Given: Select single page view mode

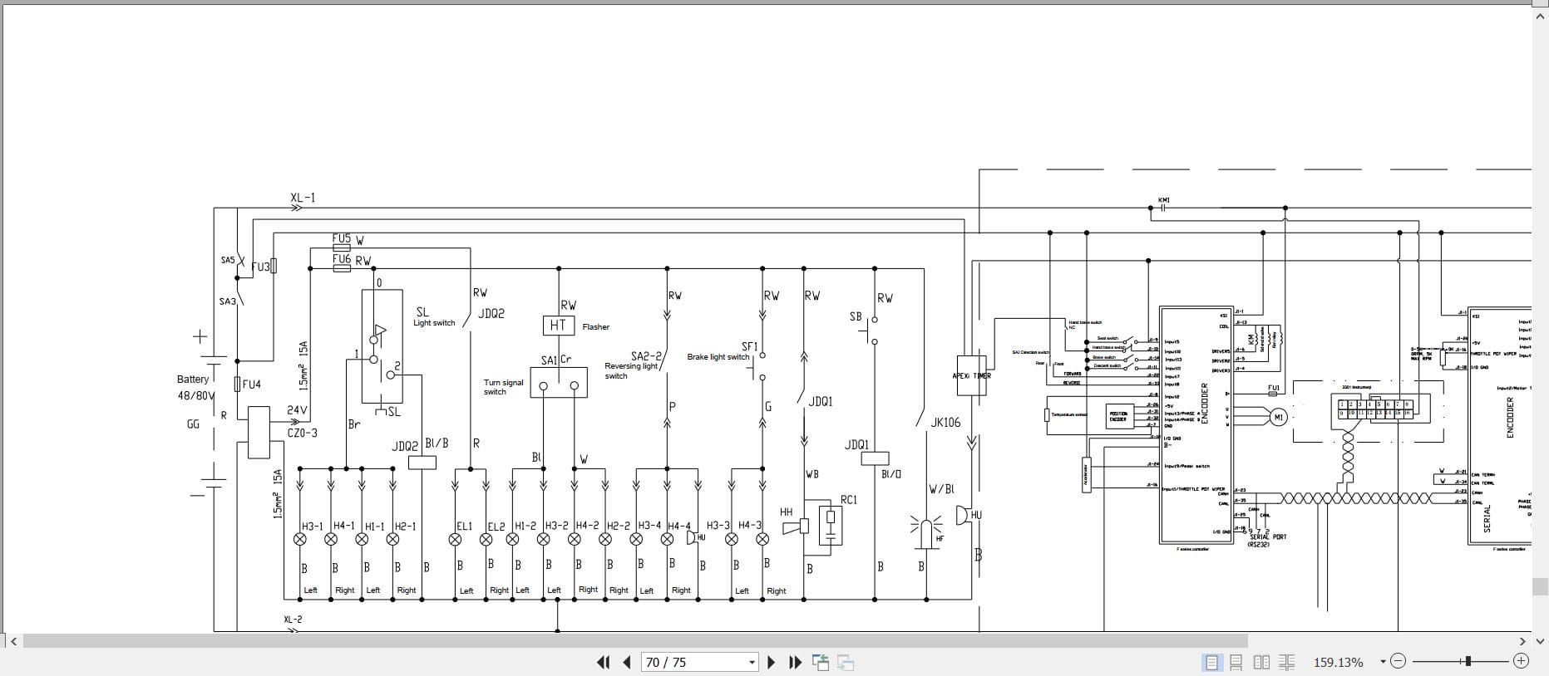Looking at the screenshot, I should tap(1211, 662).
